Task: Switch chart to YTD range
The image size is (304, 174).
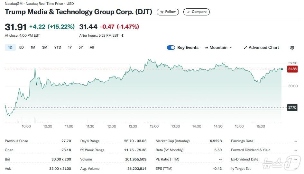Action: (x=58, y=47)
